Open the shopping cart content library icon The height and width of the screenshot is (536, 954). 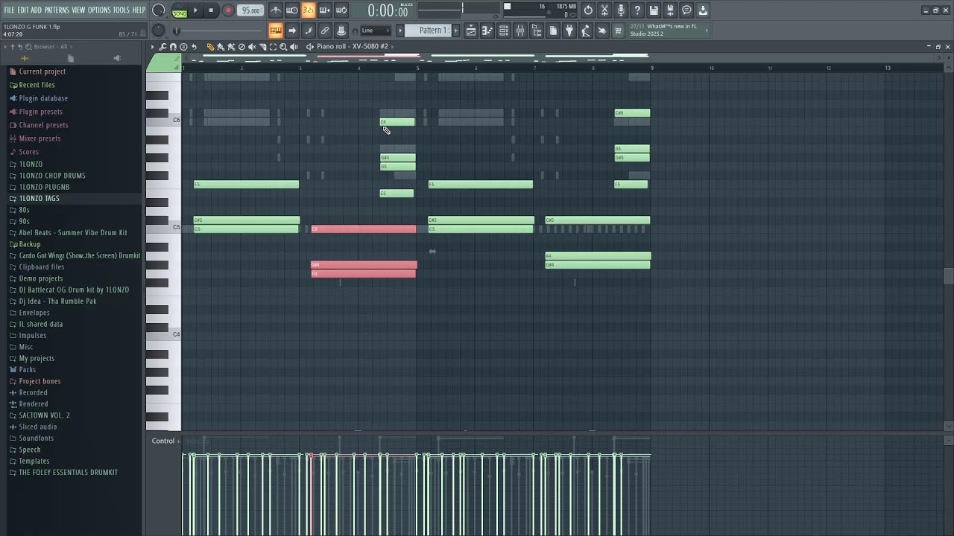pyautogui.click(x=618, y=31)
